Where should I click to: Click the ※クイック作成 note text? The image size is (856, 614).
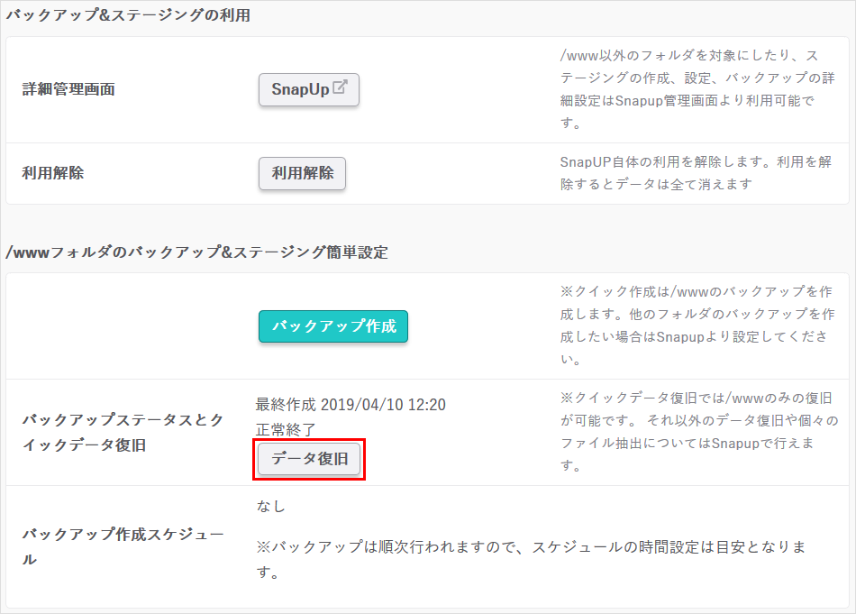pyautogui.click(x=696, y=325)
